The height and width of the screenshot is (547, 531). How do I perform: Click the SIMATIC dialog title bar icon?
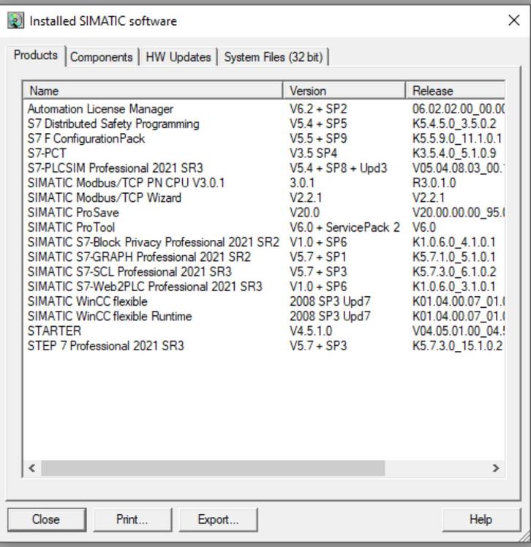pos(15,21)
